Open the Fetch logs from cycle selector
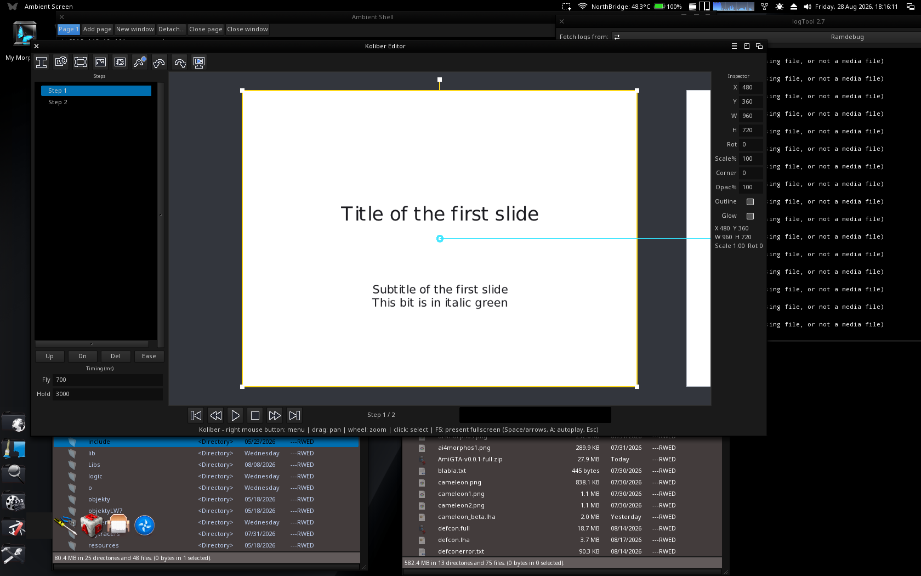 (x=617, y=37)
